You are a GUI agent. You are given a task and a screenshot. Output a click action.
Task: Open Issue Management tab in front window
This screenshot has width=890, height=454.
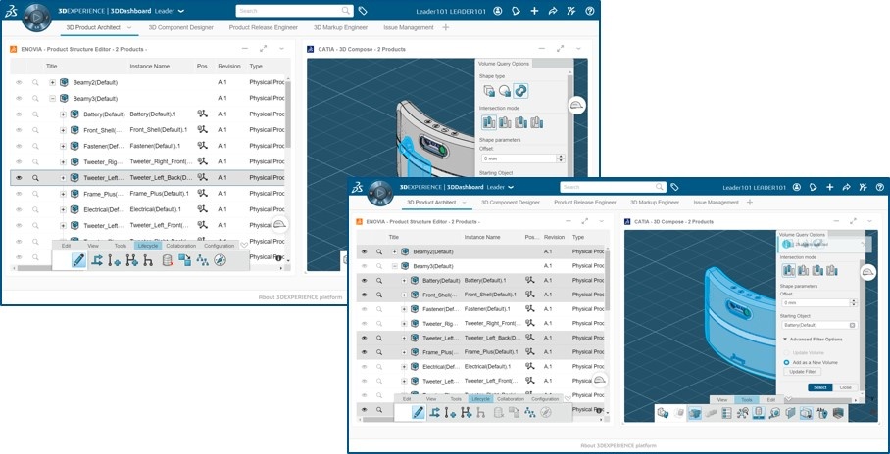click(x=716, y=202)
